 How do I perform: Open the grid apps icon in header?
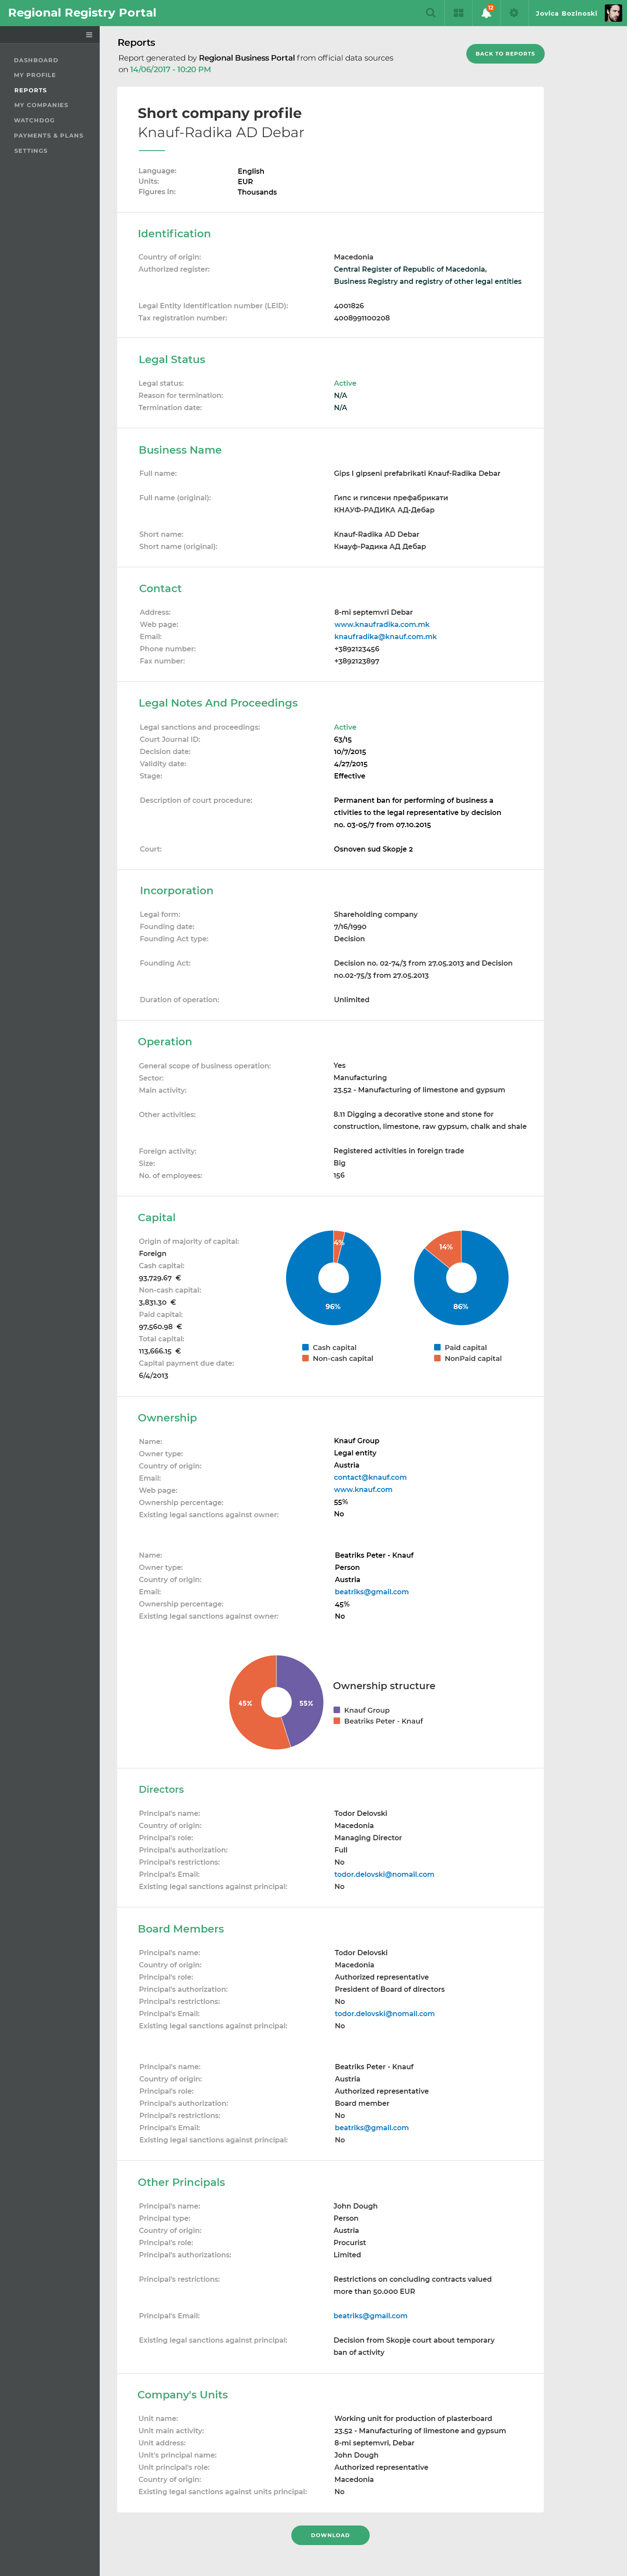[x=458, y=13]
